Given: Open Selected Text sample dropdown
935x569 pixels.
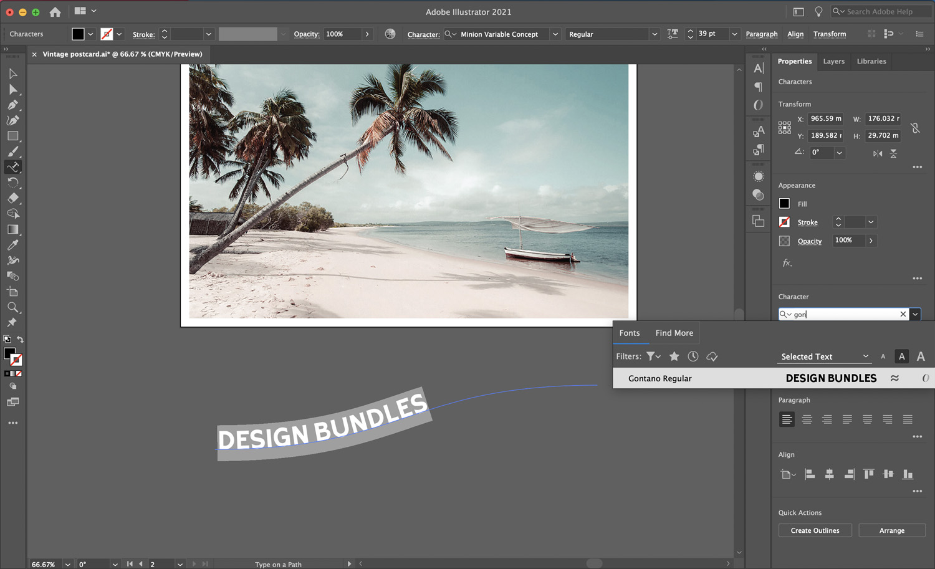Looking at the screenshot, I should point(825,356).
